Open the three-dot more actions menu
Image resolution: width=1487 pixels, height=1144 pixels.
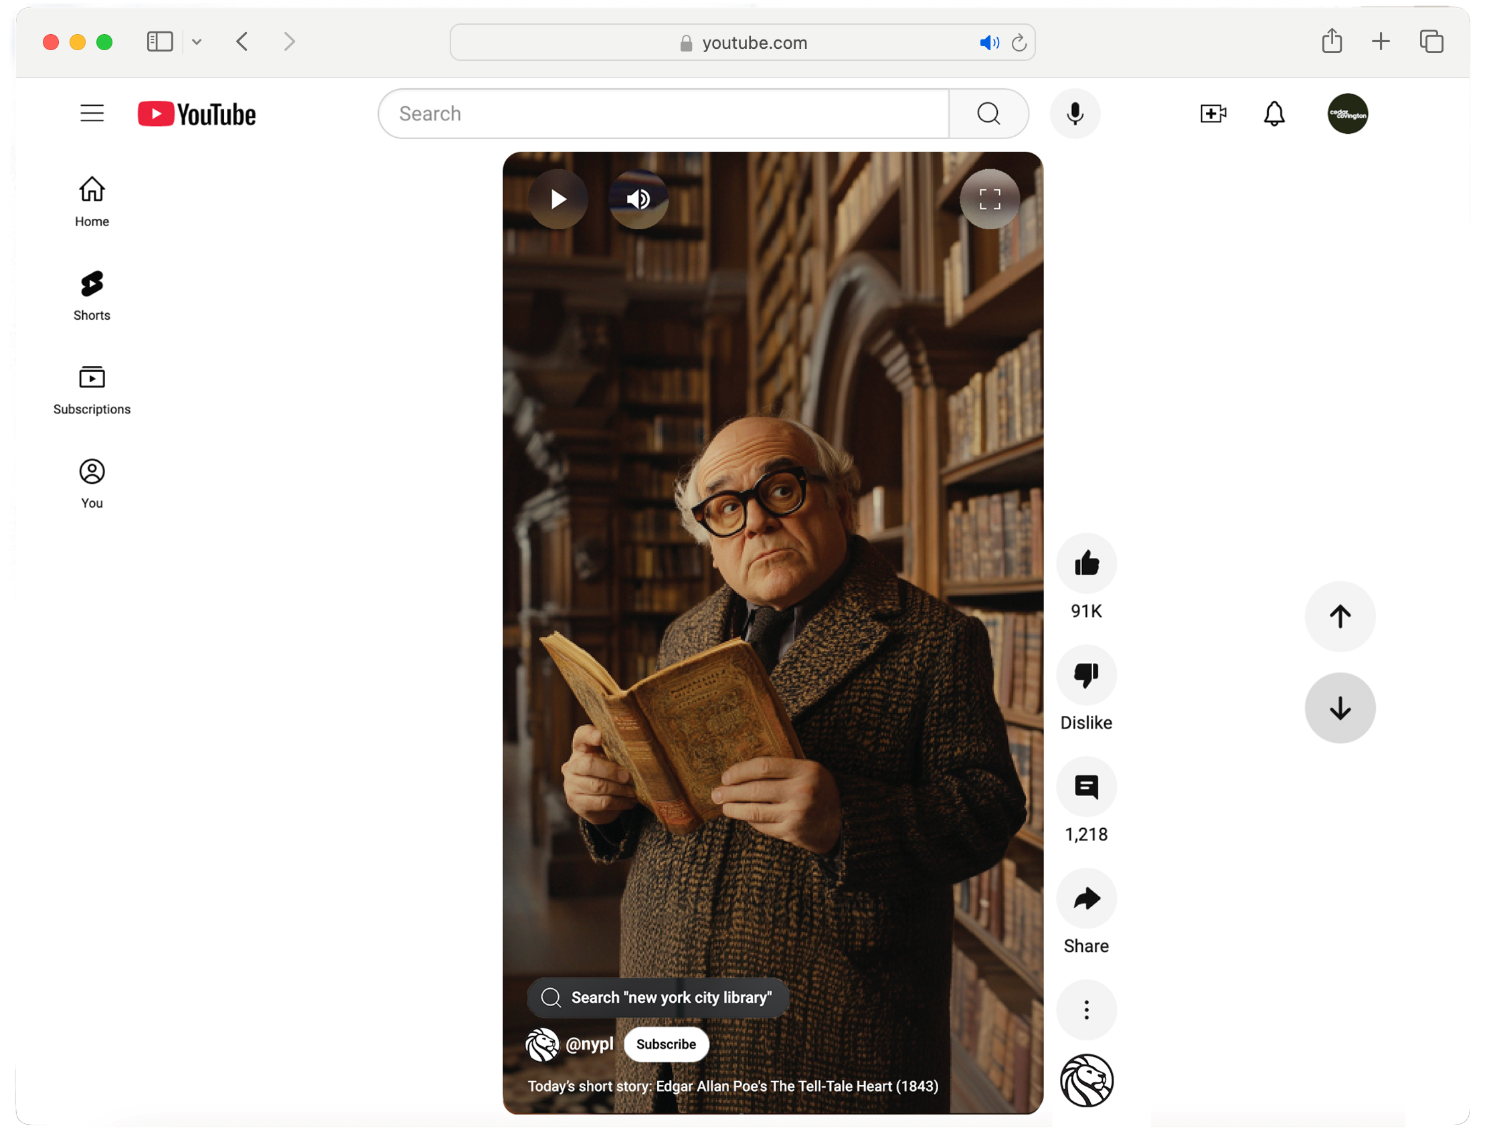1086,1010
